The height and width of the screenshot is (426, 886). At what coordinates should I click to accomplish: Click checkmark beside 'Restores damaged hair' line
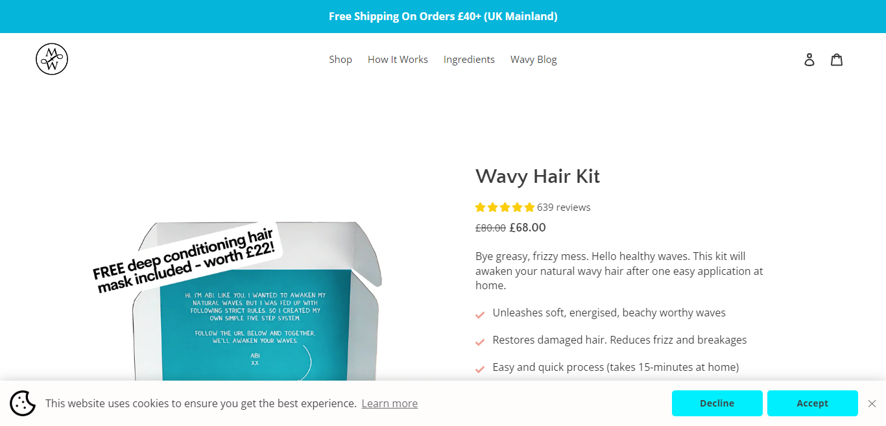click(x=480, y=342)
